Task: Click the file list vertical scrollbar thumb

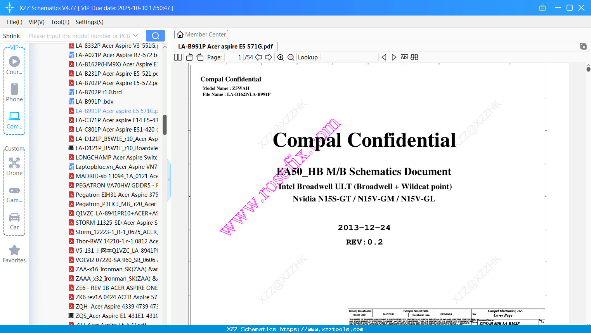Action: click(165, 125)
